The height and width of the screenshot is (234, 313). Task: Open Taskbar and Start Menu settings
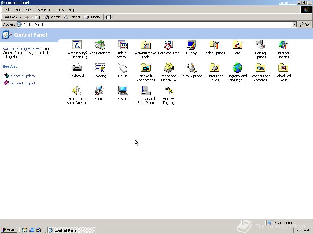pyautogui.click(x=145, y=95)
